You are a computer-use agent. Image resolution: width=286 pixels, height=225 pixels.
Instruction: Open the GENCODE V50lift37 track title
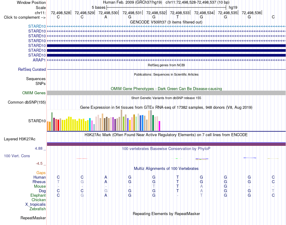(166, 22)
